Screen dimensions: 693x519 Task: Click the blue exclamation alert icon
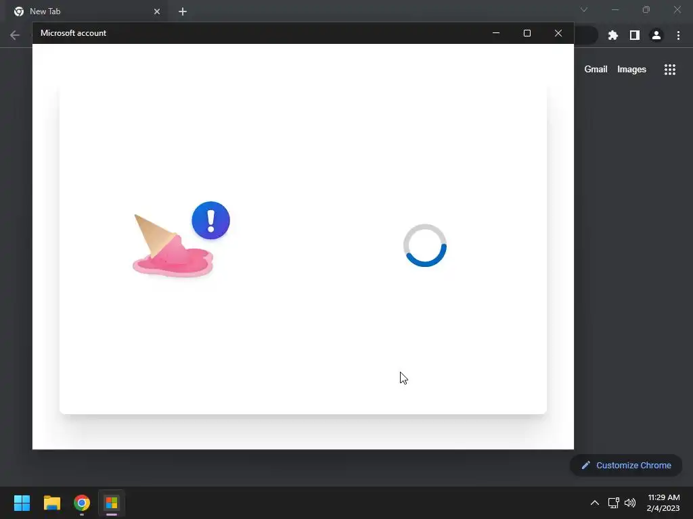click(x=211, y=220)
